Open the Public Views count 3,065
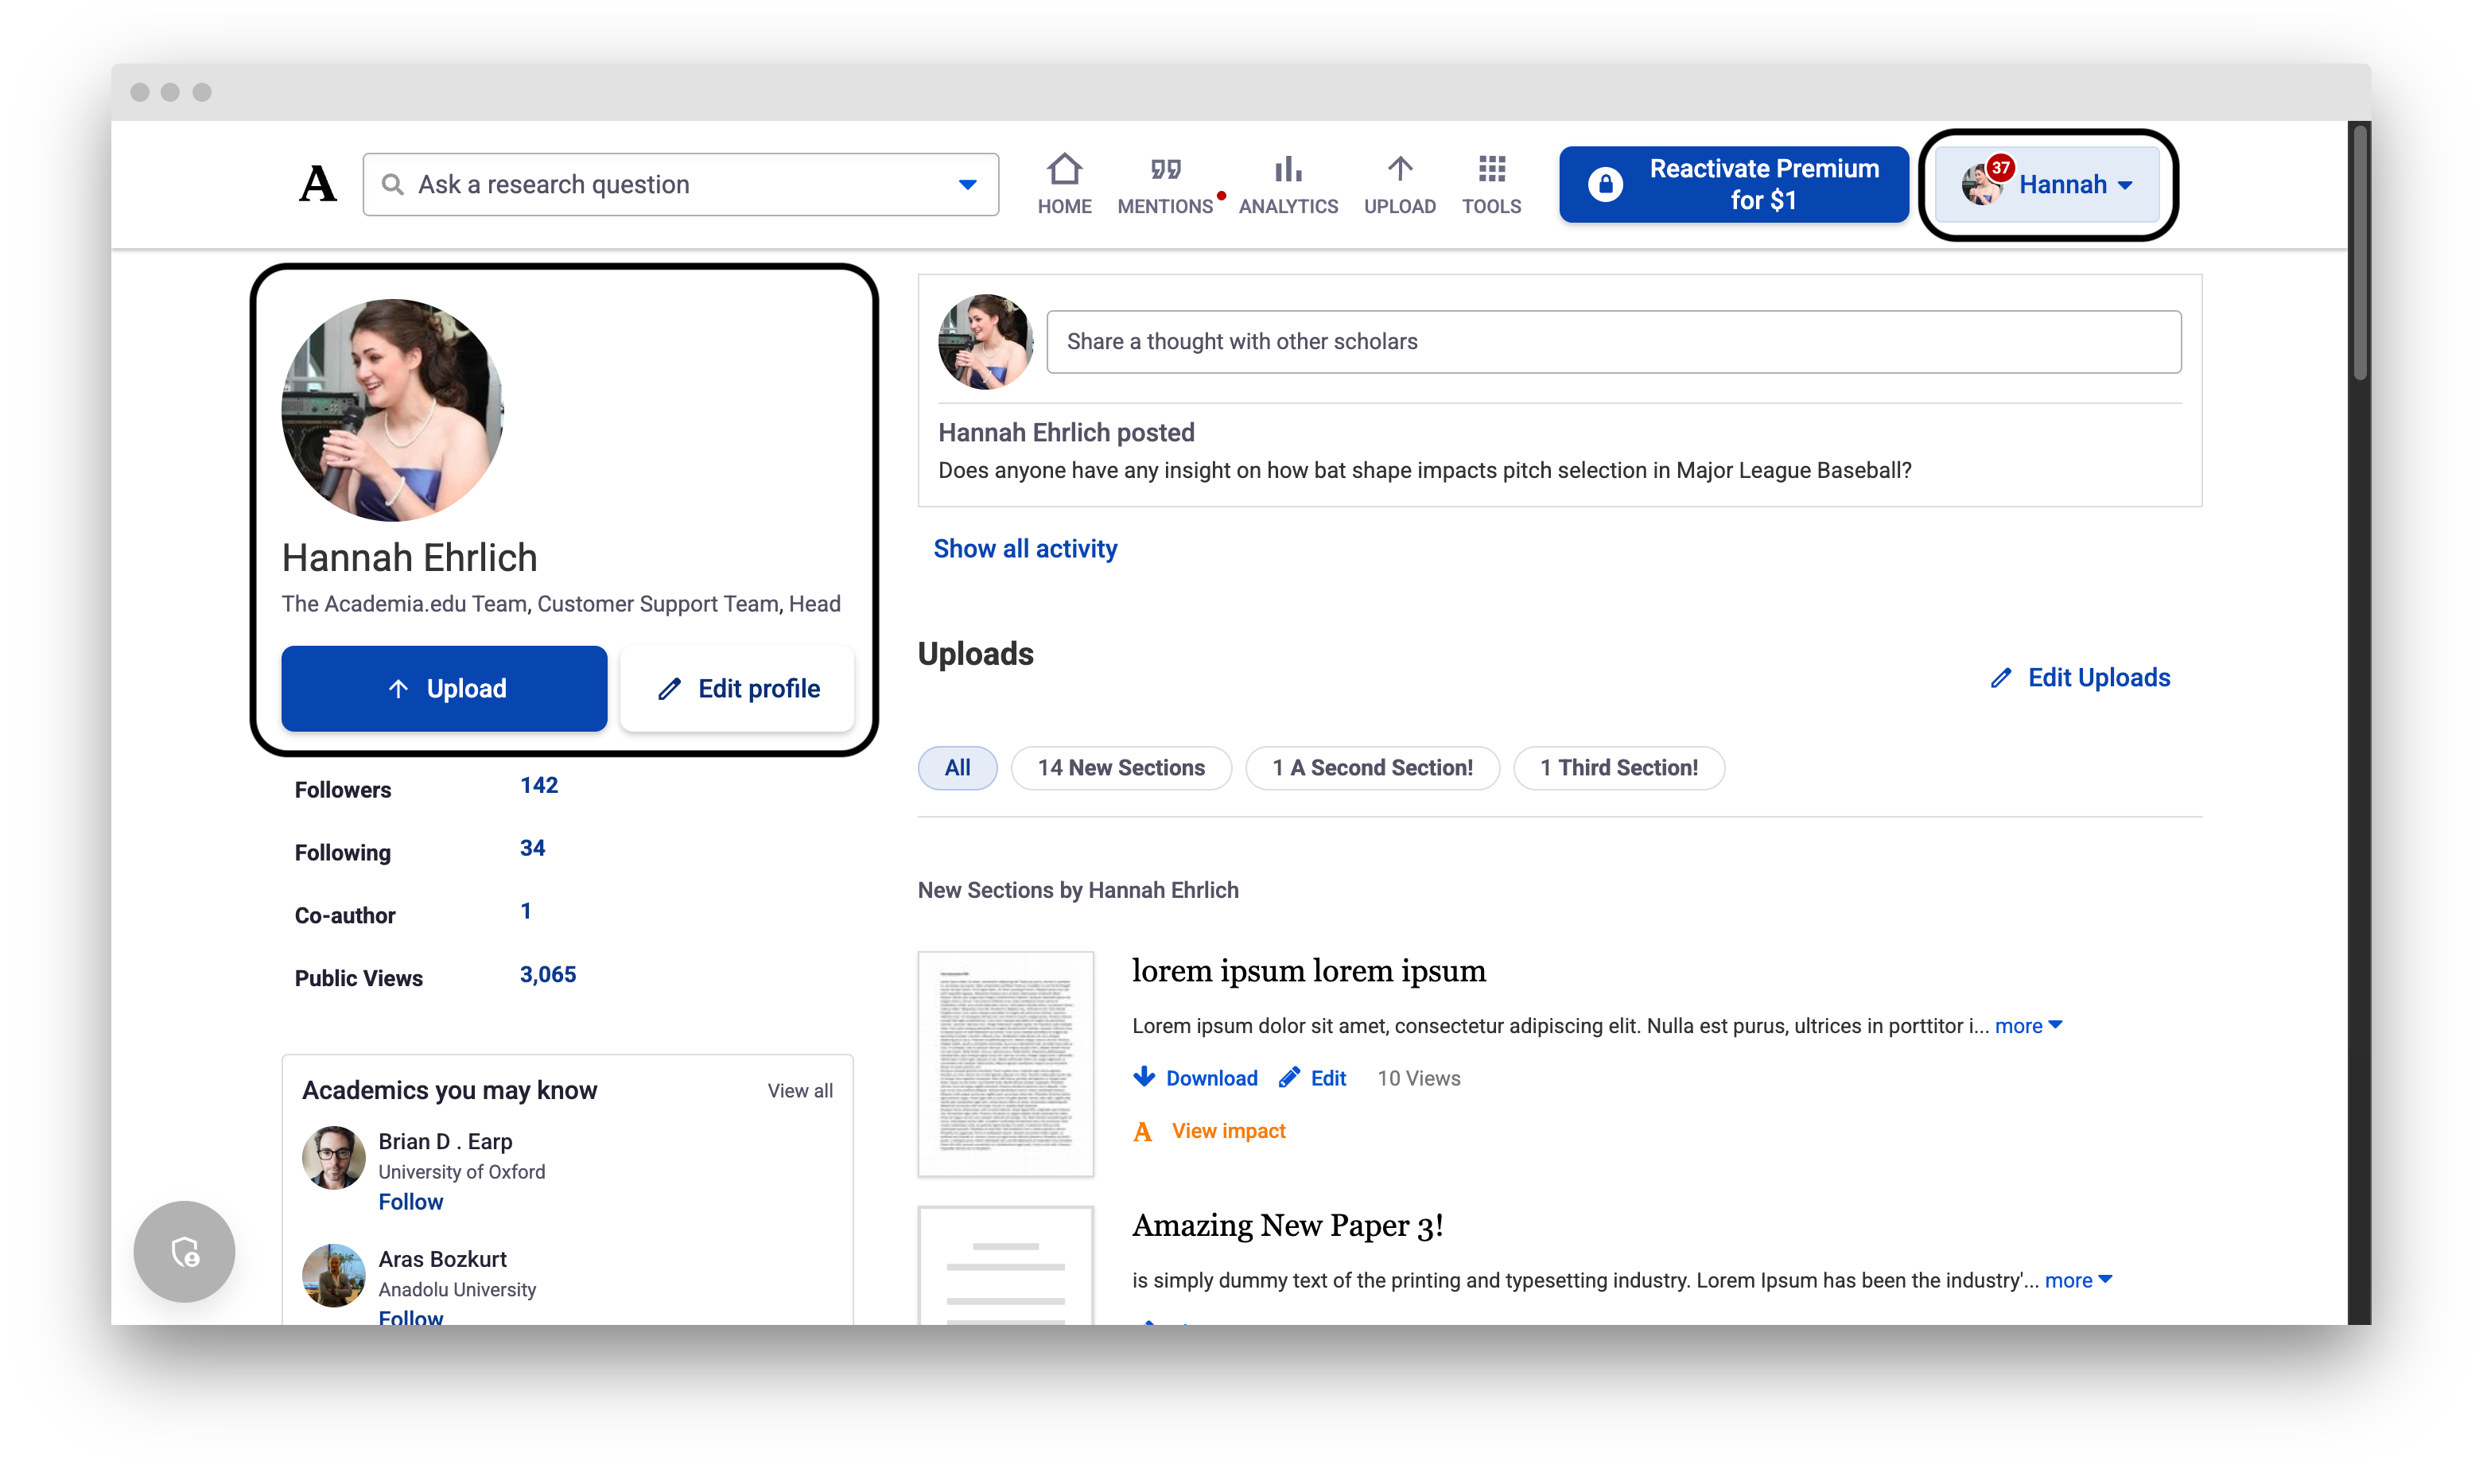2483x1484 pixels. click(547, 975)
